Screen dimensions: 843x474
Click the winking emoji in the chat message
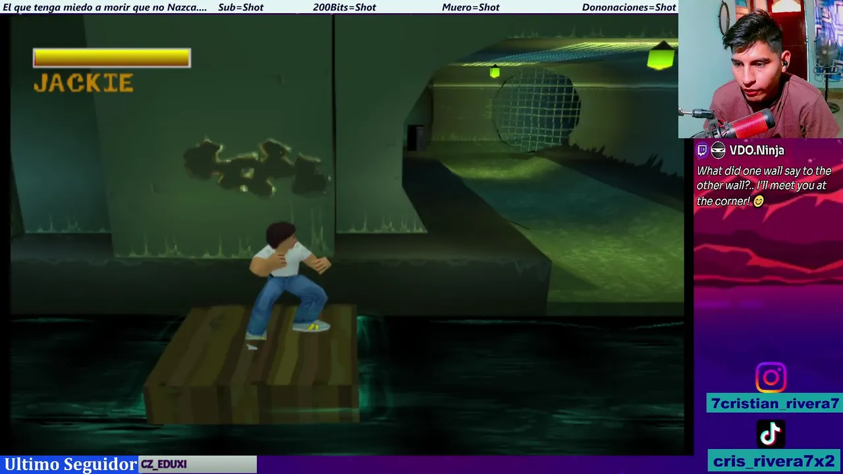[759, 201]
